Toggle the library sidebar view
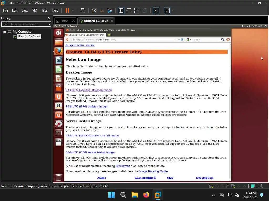 point(121,10)
